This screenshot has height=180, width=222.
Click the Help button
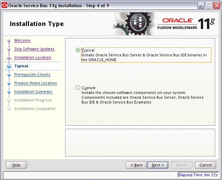[16, 165]
